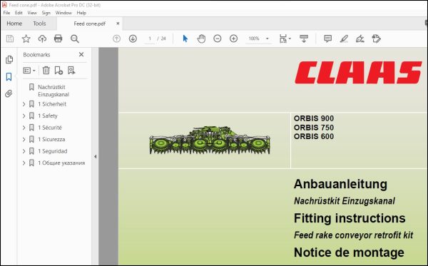Expand the 1 Sicurezza bookmark
This screenshot has height=266, width=428.
[x=24, y=139]
